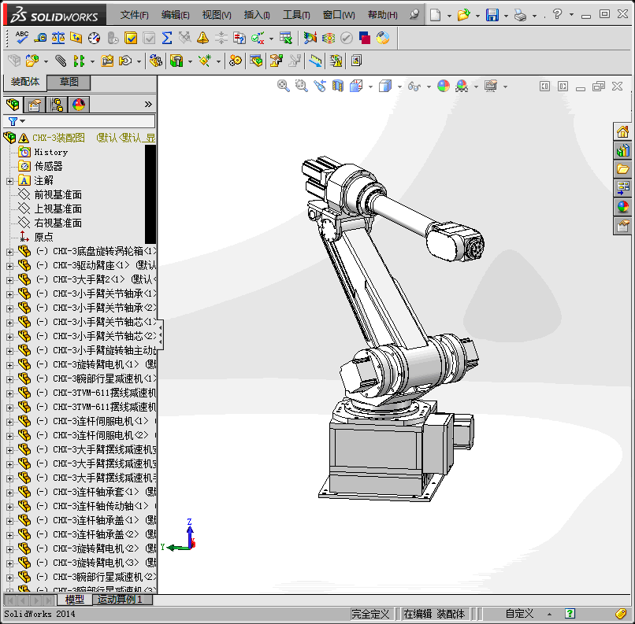Select the History tree item
Viewport: 635px width, 624px height.
click(x=51, y=152)
